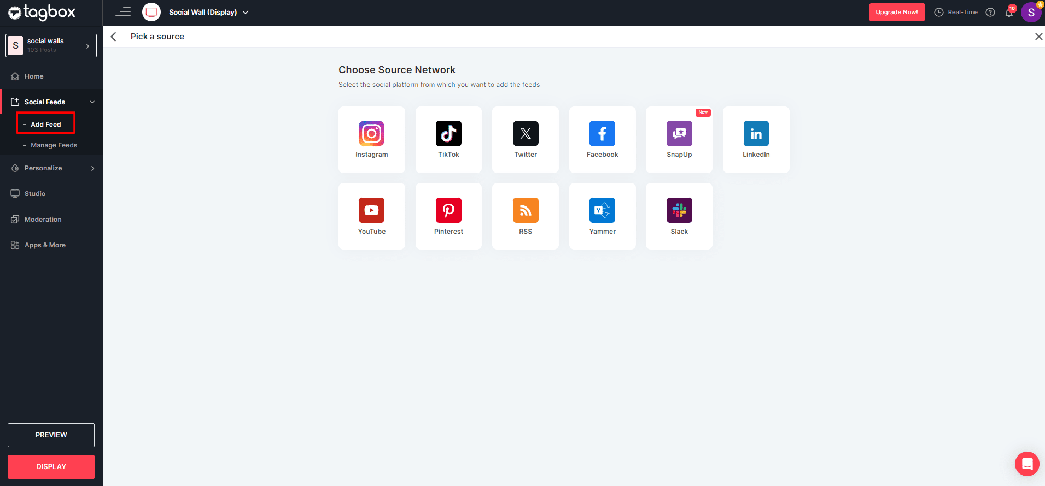Go to Moderation in sidebar

(x=43, y=220)
